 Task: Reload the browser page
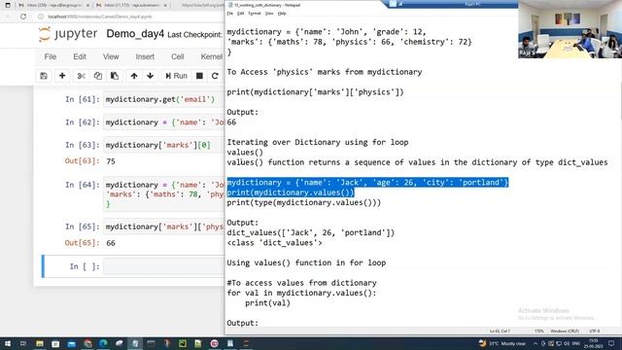tap(23, 17)
